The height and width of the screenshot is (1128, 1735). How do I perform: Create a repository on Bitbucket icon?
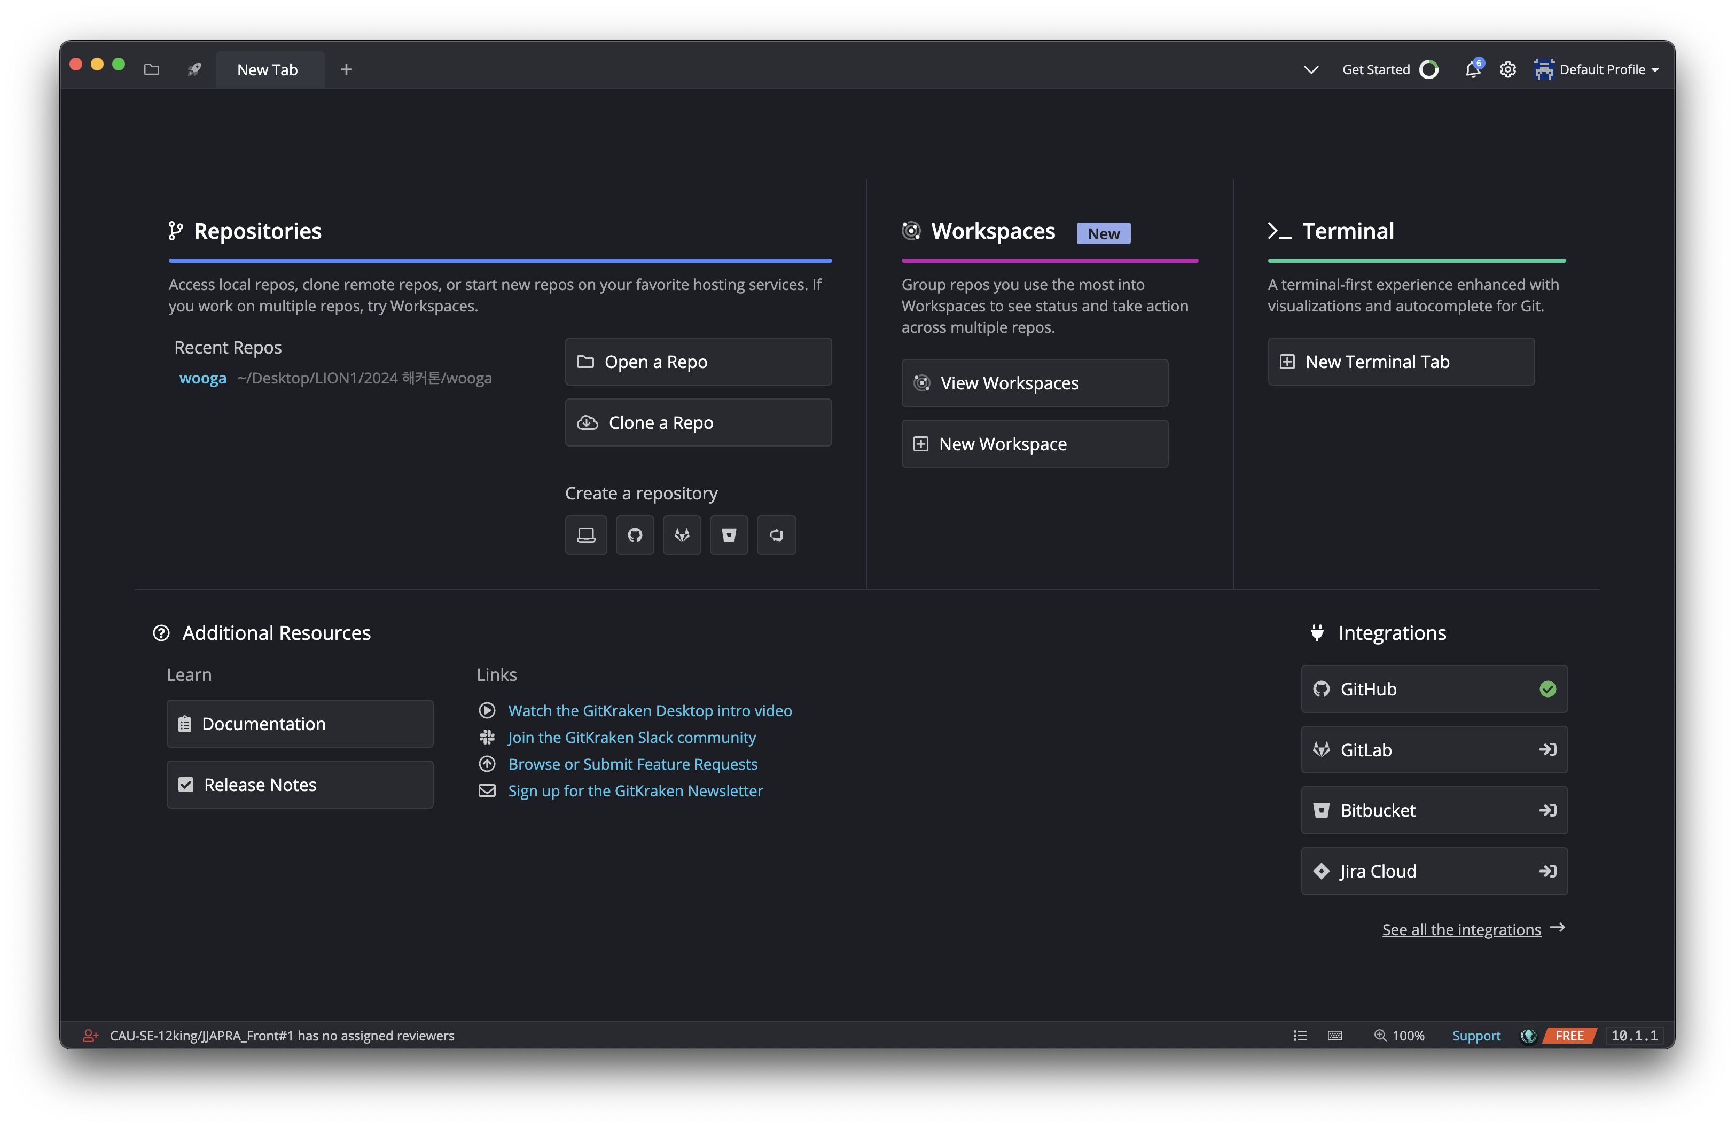tap(728, 535)
